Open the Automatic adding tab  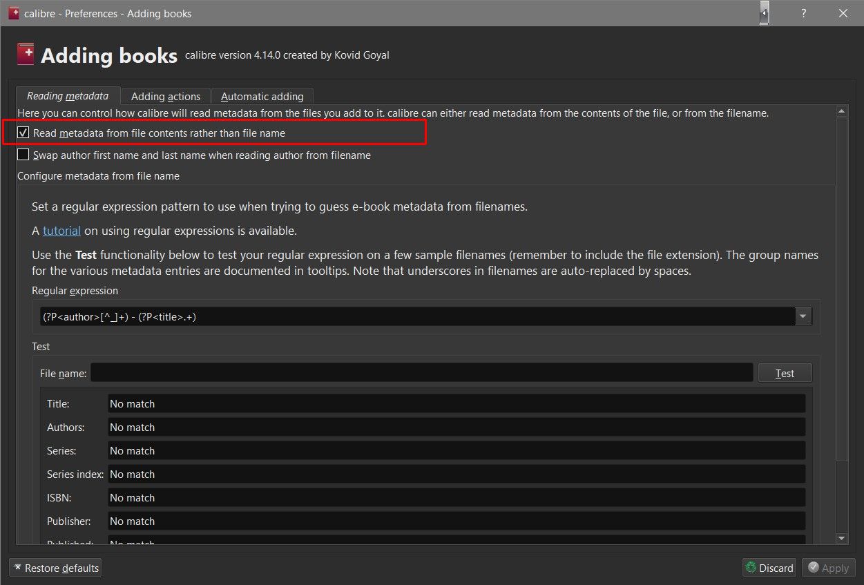pos(262,97)
